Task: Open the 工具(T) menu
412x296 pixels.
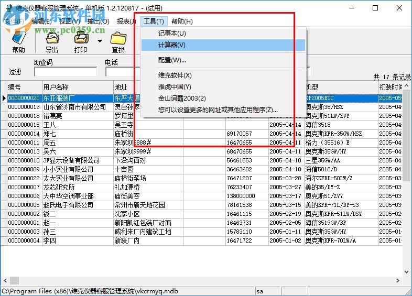Action: point(154,21)
